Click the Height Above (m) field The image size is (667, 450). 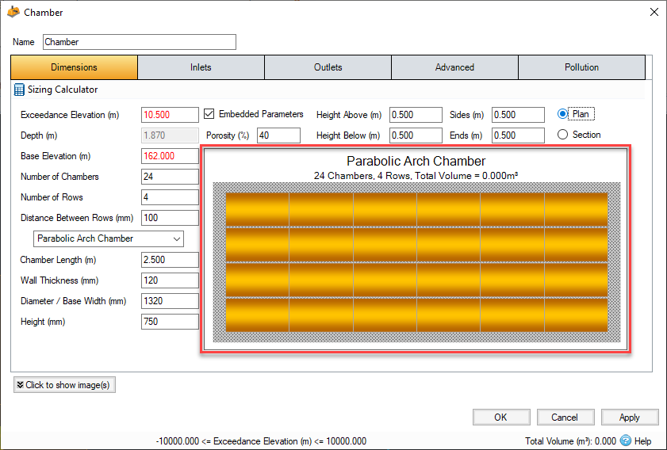(416, 115)
